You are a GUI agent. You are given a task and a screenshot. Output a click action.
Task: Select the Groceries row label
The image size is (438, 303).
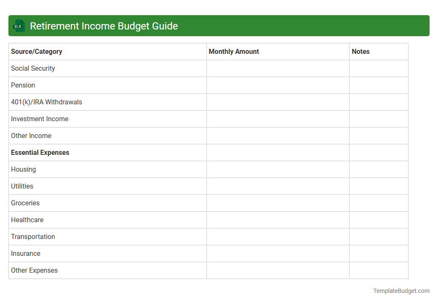click(x=25, y=203)
